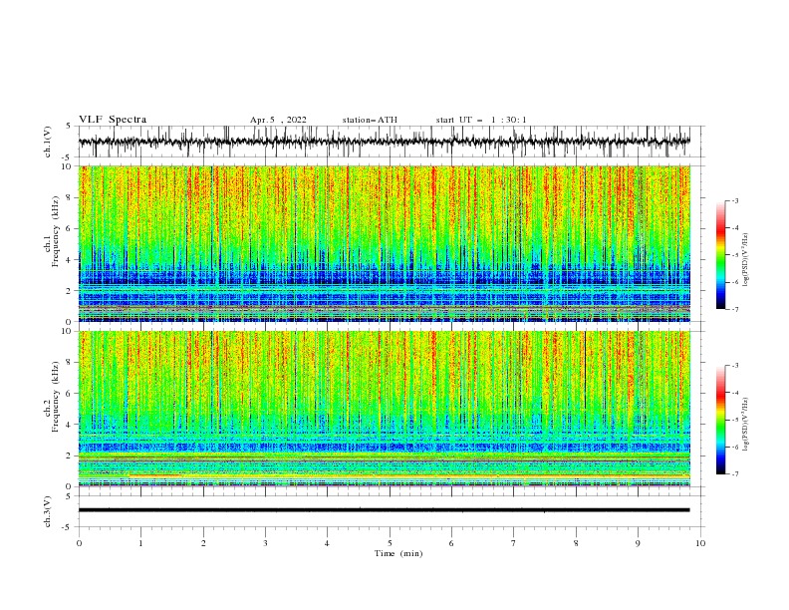Image resolution: width=789 pixels, height=610 pixels.
Task: Click tick label "9" on the Time axis
Action: [x=638, y=543]
